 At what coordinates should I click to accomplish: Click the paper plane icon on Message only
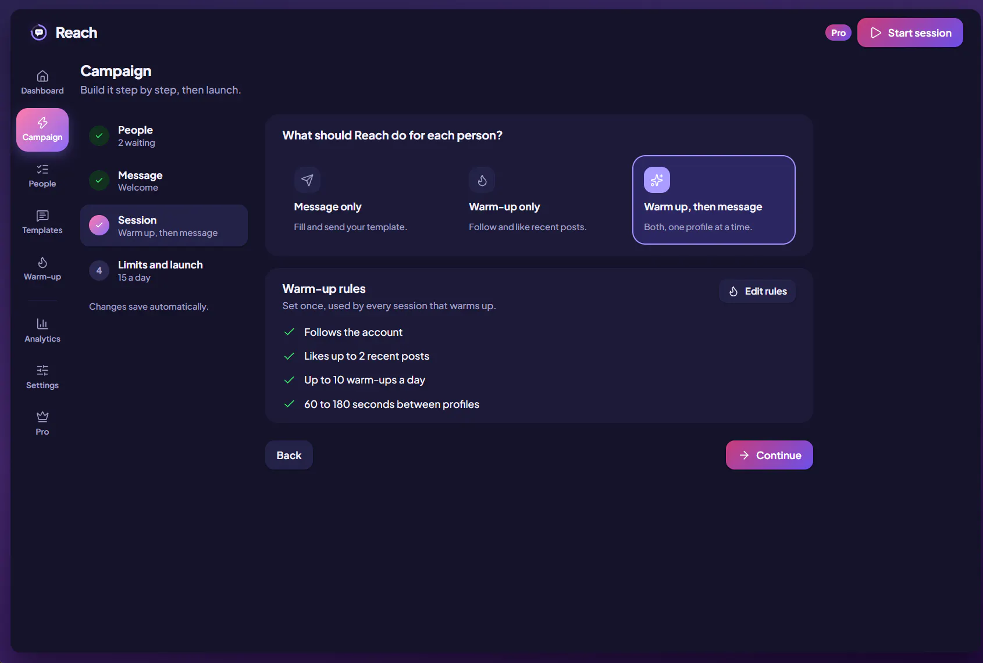[x=307, y=180]
